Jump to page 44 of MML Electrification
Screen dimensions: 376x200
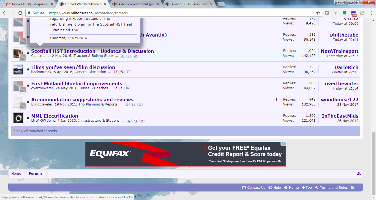pyautogui.click(x=142, y=121)
